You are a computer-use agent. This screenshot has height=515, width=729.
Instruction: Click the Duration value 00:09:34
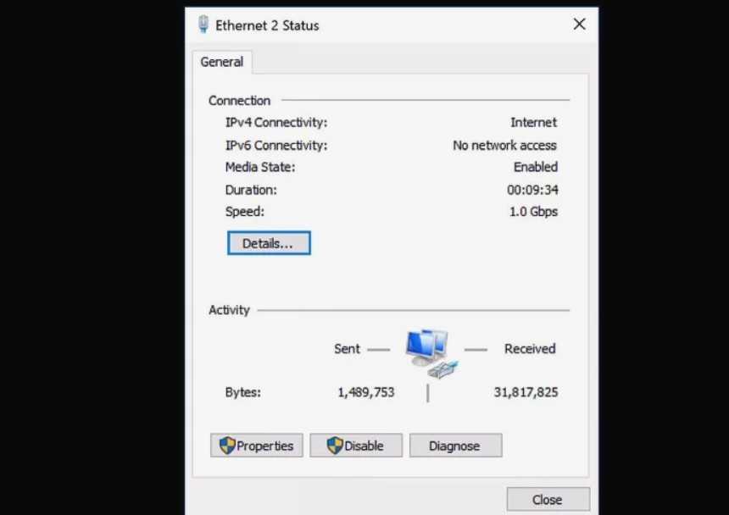(532, 190)
